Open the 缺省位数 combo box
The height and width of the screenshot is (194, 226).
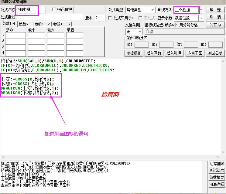point(189,18)
